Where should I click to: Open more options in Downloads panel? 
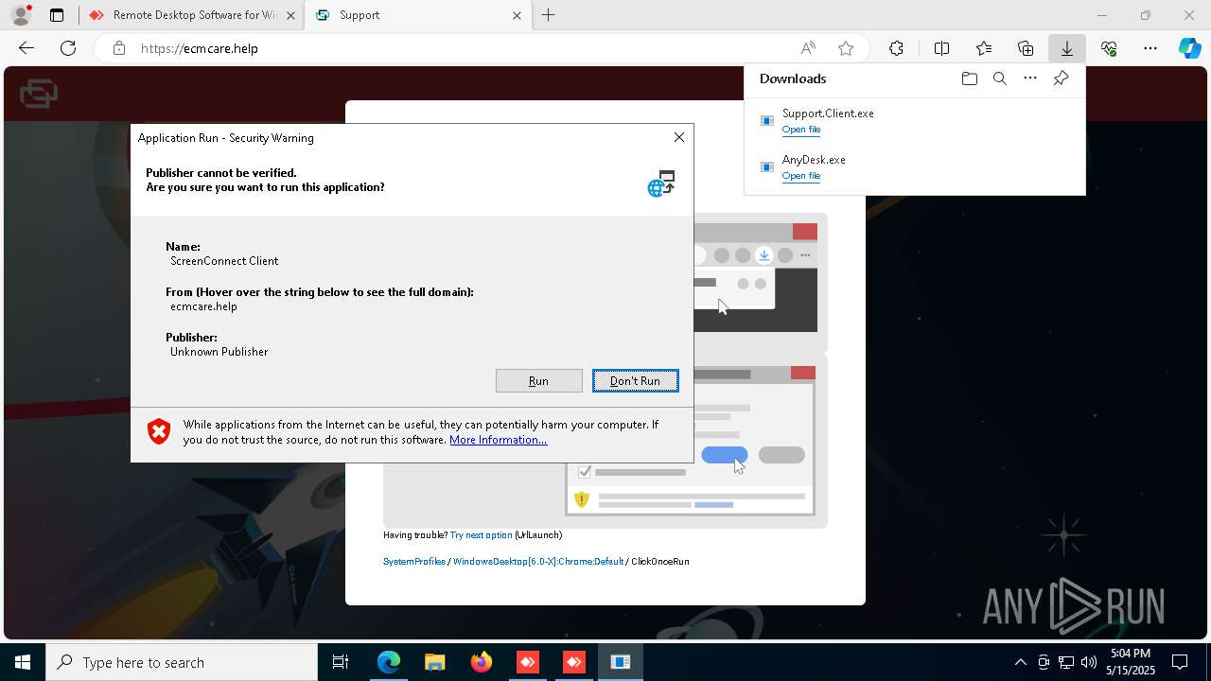pyautogui.click(x=1030, y=79)
